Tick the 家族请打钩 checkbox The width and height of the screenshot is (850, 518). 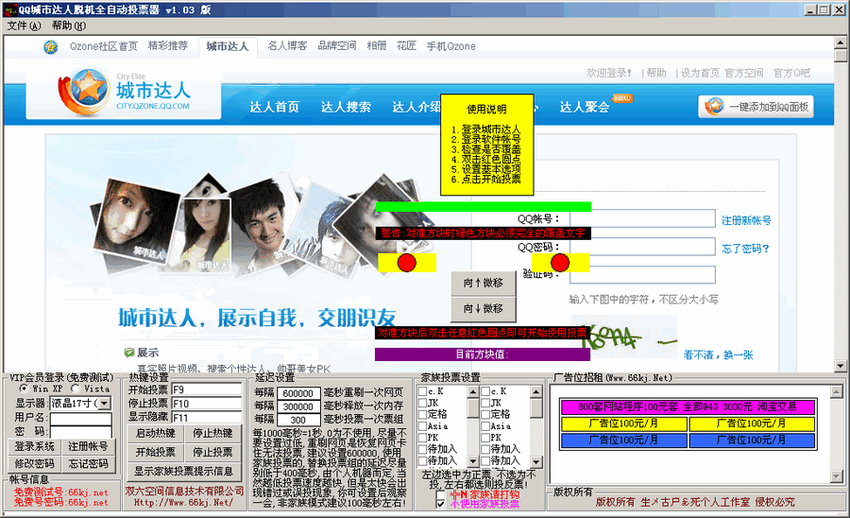click(441, 494)
